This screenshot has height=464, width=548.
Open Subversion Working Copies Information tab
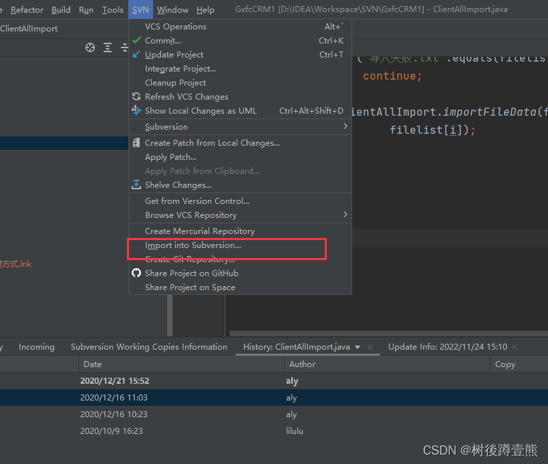coord(149,347)
